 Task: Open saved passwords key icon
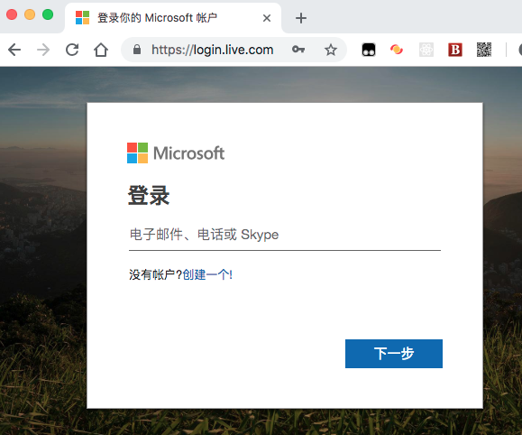298,50
